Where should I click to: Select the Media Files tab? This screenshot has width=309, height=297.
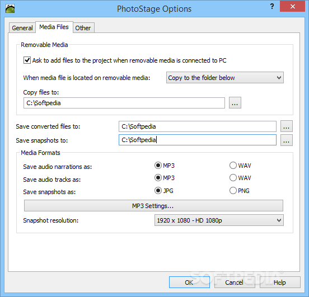pyautogui.click(x=54, y=27)
